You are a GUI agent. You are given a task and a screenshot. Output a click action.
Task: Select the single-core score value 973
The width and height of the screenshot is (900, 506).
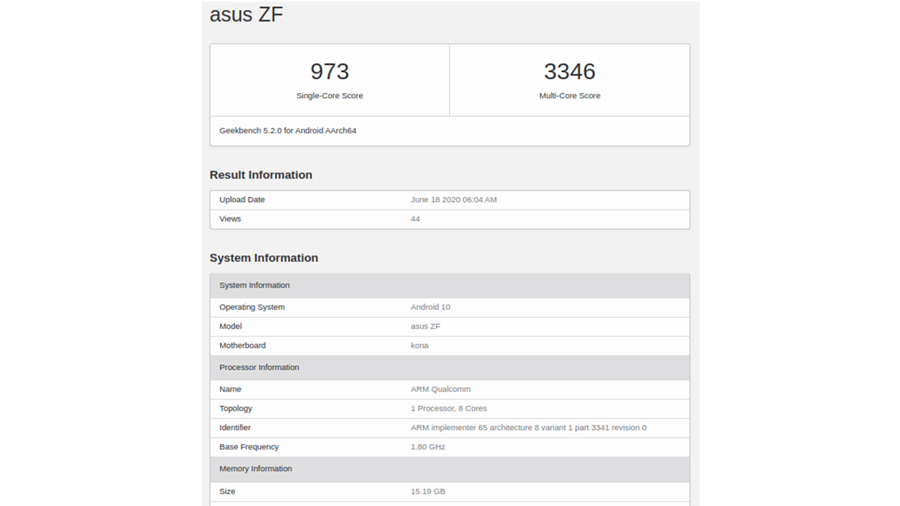[x=330, y=72]
